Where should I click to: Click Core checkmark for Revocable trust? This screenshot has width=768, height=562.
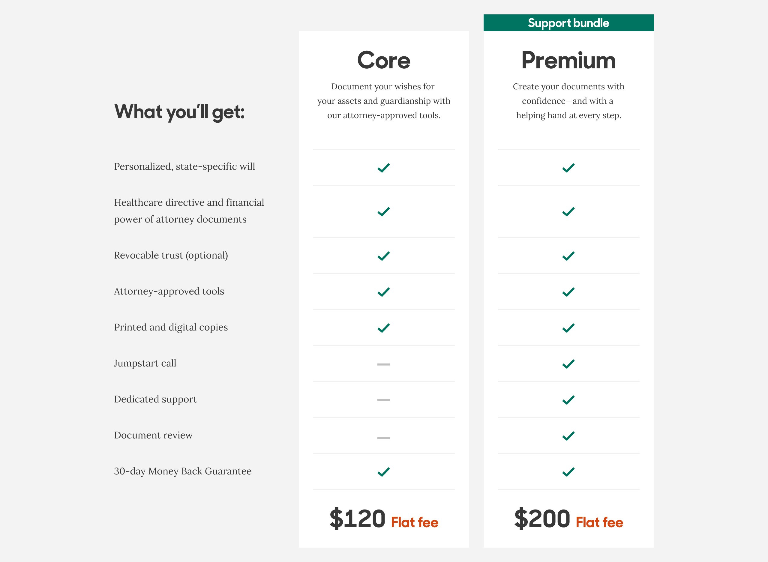(383, 256)
